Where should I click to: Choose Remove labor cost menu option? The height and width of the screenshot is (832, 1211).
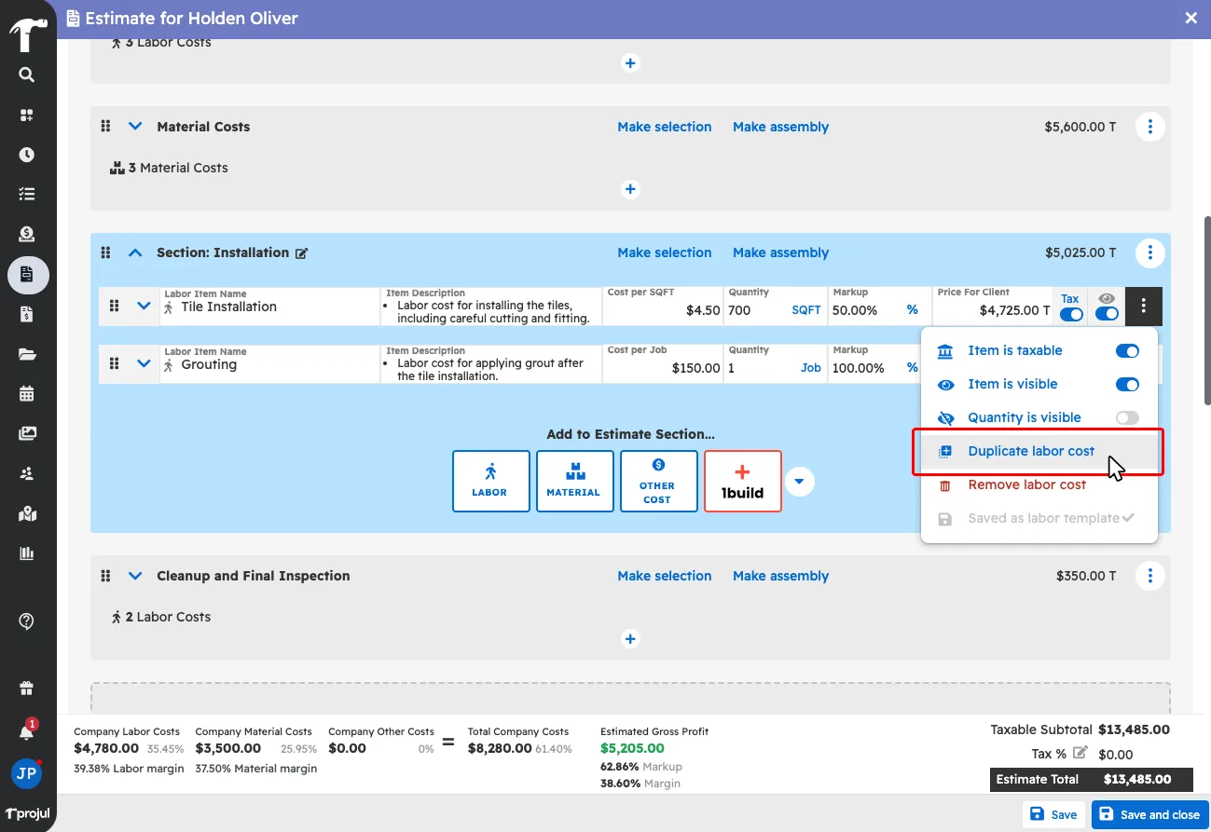click(1026, 485)
